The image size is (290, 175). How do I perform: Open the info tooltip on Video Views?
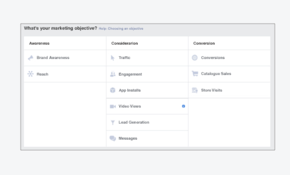click(x=183, y=106)
